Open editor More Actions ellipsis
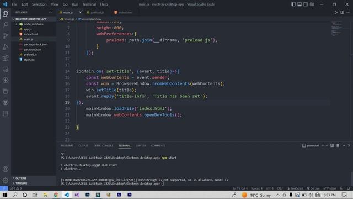353x199 pixels. pos(348,12)
